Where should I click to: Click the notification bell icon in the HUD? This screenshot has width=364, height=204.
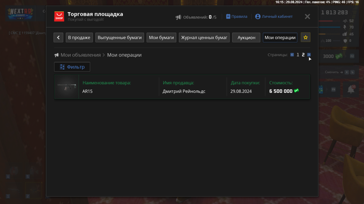point(351,89)
